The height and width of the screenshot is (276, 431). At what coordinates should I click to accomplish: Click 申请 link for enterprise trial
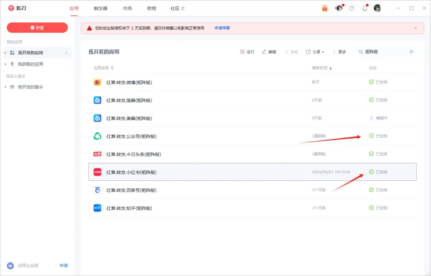pyautogui.click(x=63, y=266)
